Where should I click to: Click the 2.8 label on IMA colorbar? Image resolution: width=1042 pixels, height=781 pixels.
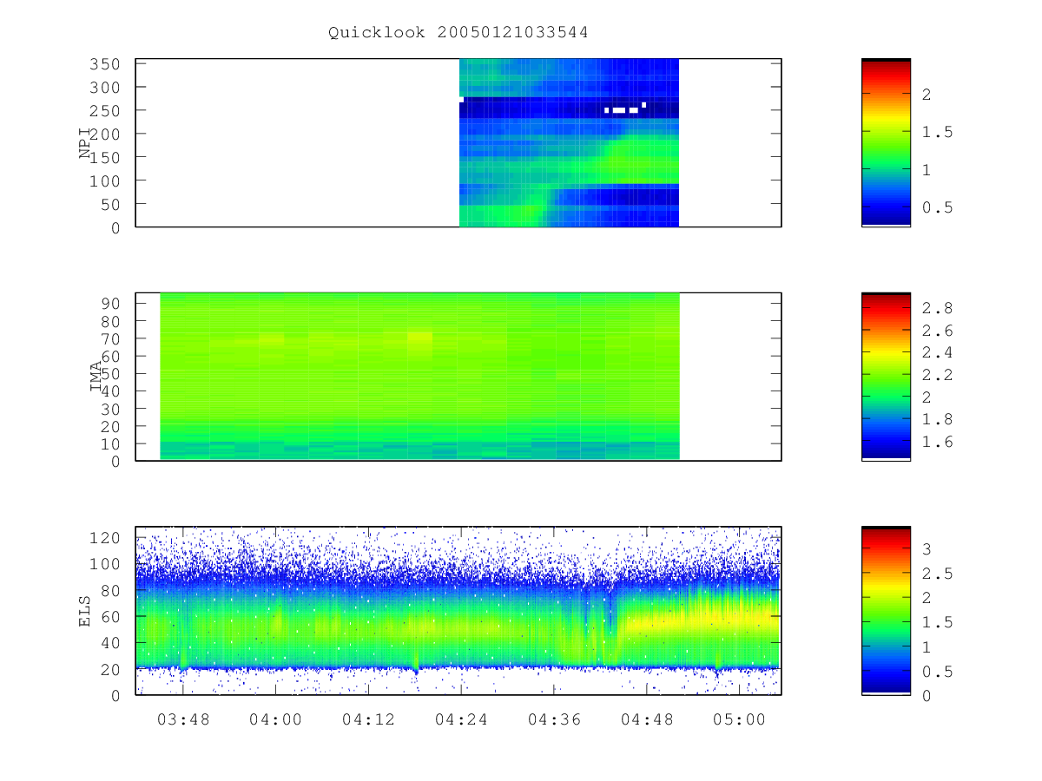936,308
